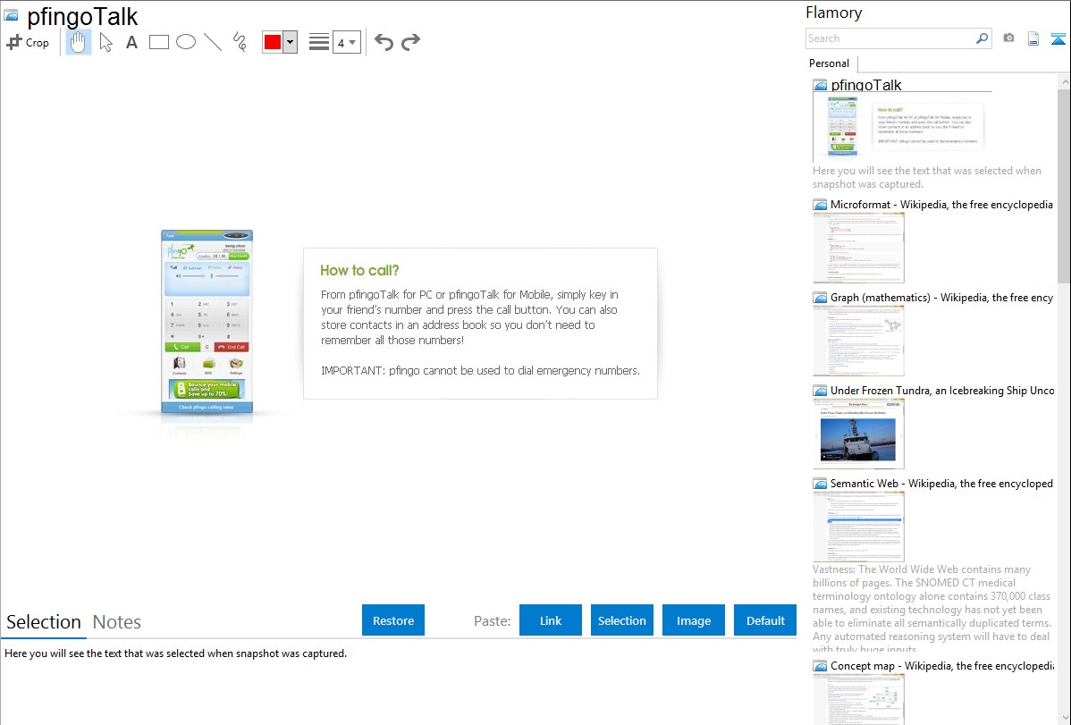Select Under Frozen Tundra entry title

[942, 390]
